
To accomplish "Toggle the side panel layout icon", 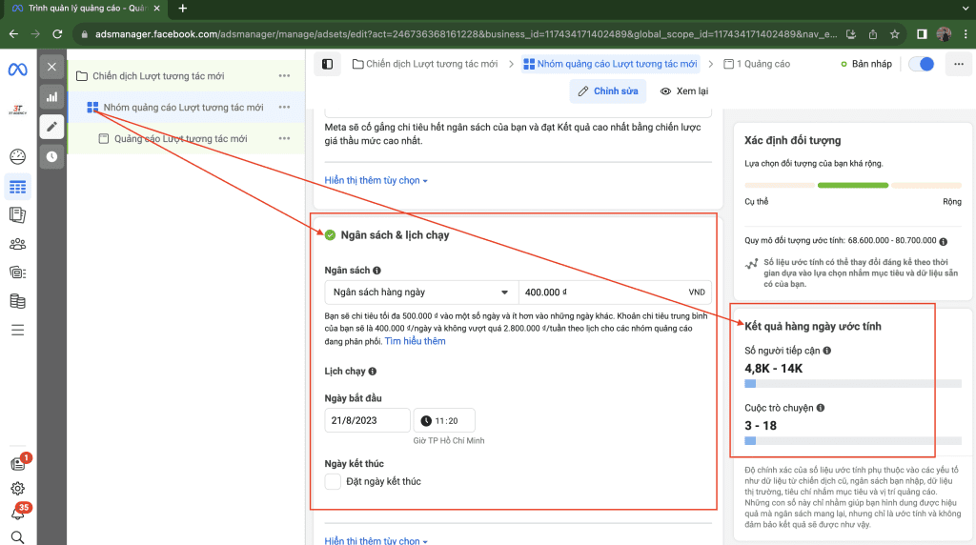I will [328, 64].
